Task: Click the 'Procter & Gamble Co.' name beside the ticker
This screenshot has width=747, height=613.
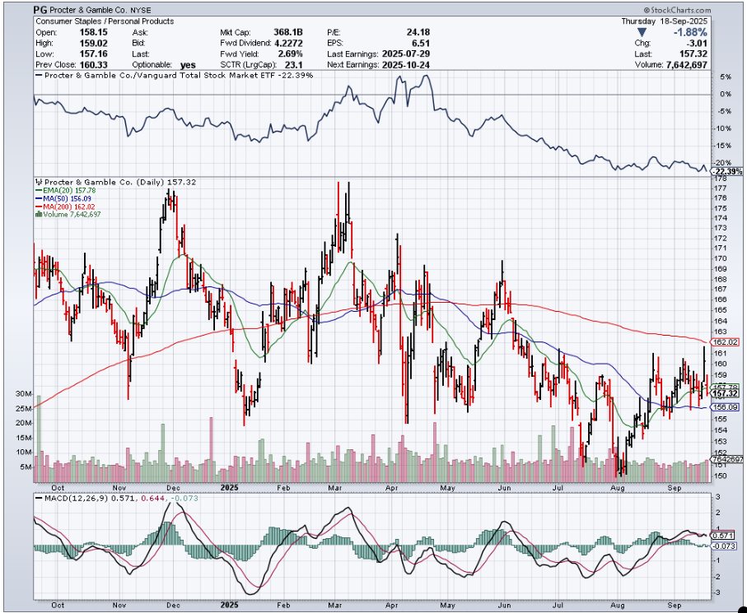Action: coord(89,10)
